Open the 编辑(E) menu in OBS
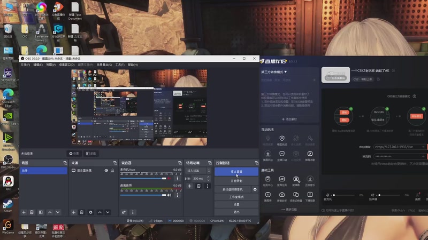This screenshot has width=428, height=240. [x=38, y=65]
